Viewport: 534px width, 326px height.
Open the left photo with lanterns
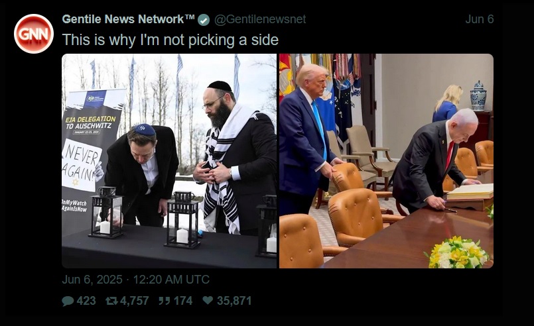tap(169, 161)
